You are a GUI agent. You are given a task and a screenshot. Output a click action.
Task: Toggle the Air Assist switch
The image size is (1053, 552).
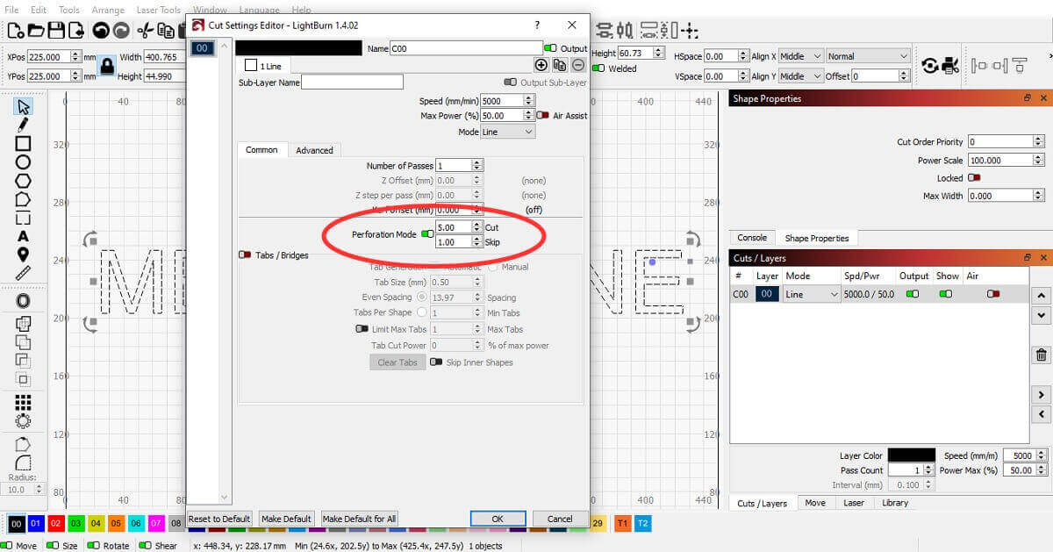coord(542,116)
